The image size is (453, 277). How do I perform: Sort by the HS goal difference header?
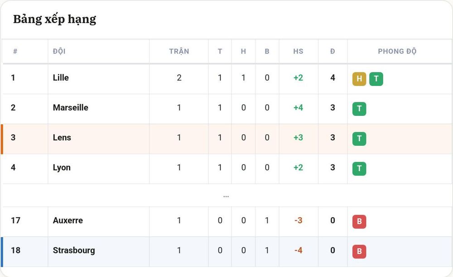pyautogui.click(x=298, y=51)
